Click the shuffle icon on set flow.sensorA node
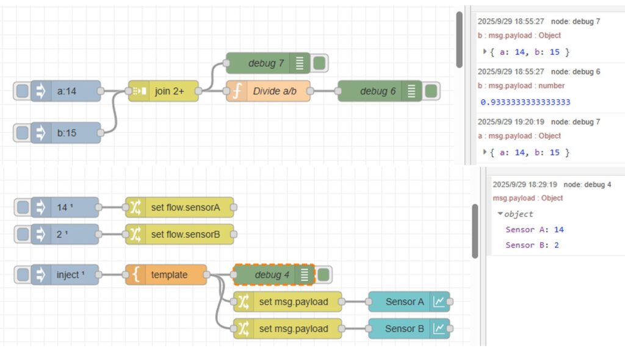 click(x=135, y=208)
